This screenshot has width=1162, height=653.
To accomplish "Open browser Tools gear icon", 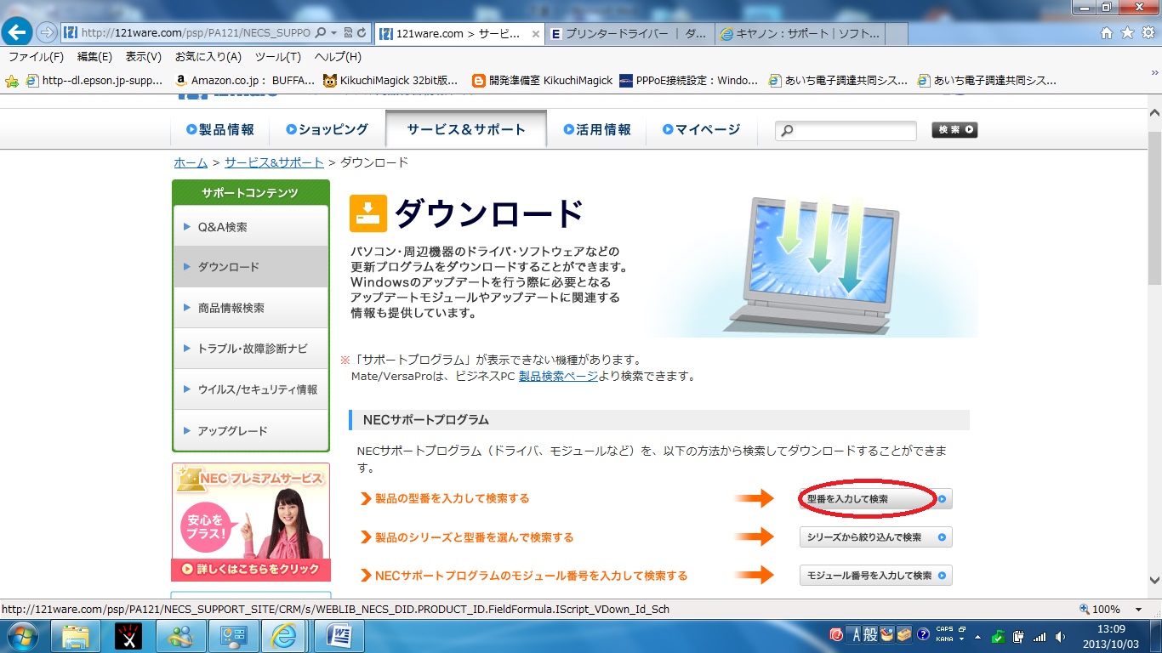I will (1148, 33).
